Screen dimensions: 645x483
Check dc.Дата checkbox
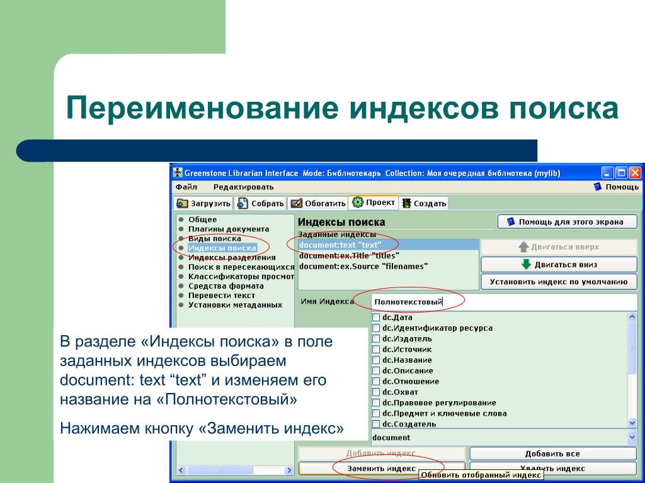(375, 318)
